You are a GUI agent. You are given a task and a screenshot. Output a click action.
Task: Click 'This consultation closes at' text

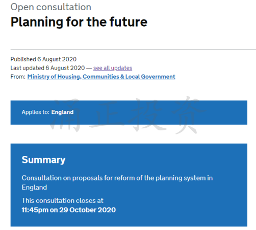pos(62,200)
